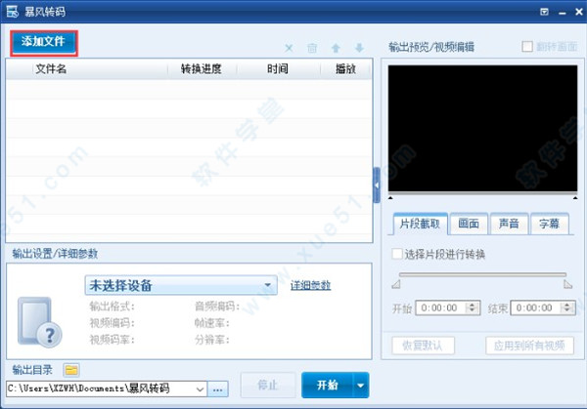The image size is (587, 409).
Task: Collapse the right panel with side arrow
Action: pos(377,185)
